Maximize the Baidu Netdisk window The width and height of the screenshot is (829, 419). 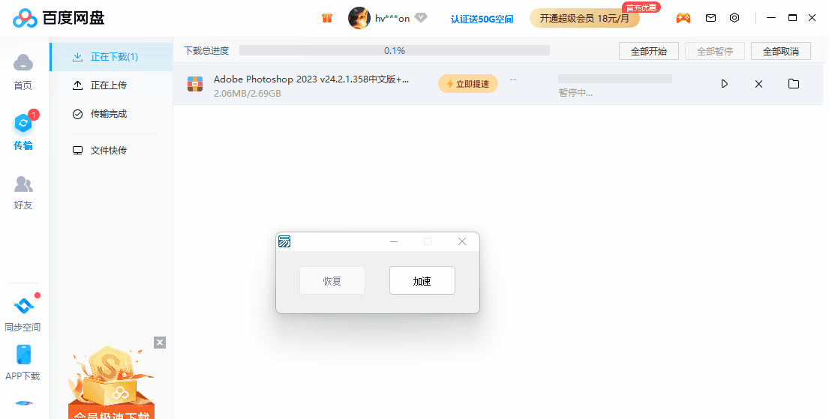[792, 18]
